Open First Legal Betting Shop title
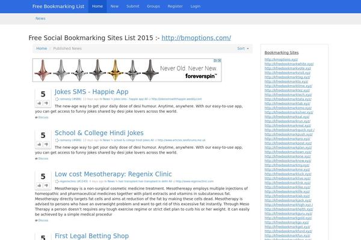 (91, 236)
